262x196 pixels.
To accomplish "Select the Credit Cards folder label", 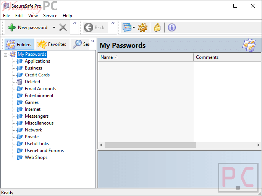I will (37, 75).
